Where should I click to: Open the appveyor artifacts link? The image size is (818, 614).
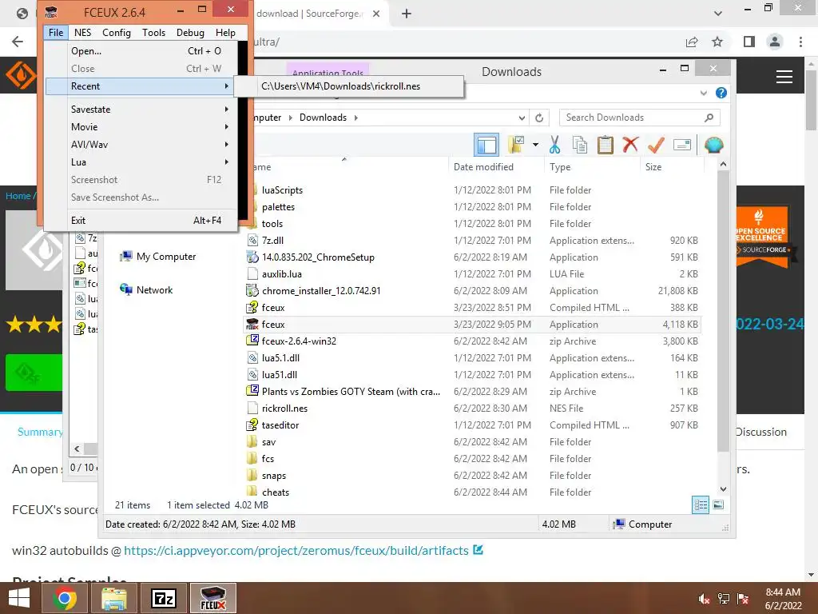tap(296, 550)
